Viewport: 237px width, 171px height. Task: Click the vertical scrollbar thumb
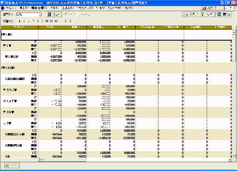[234, 48]
